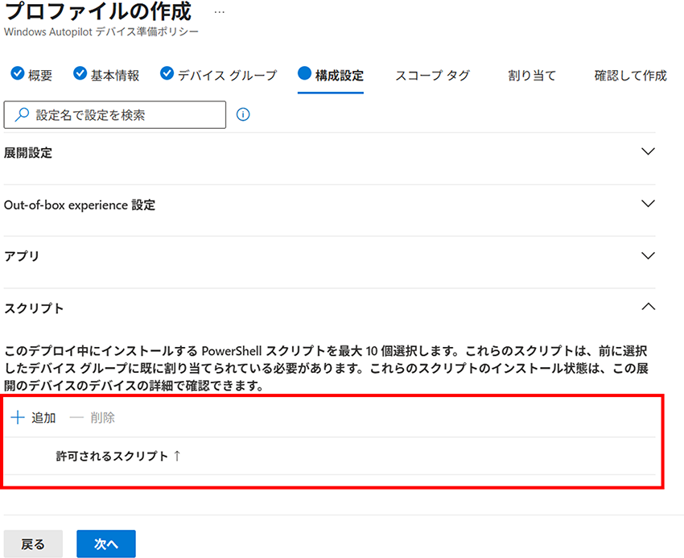
Task: Click the checkmark icon on 概要 step
Action: click(18, 73)
